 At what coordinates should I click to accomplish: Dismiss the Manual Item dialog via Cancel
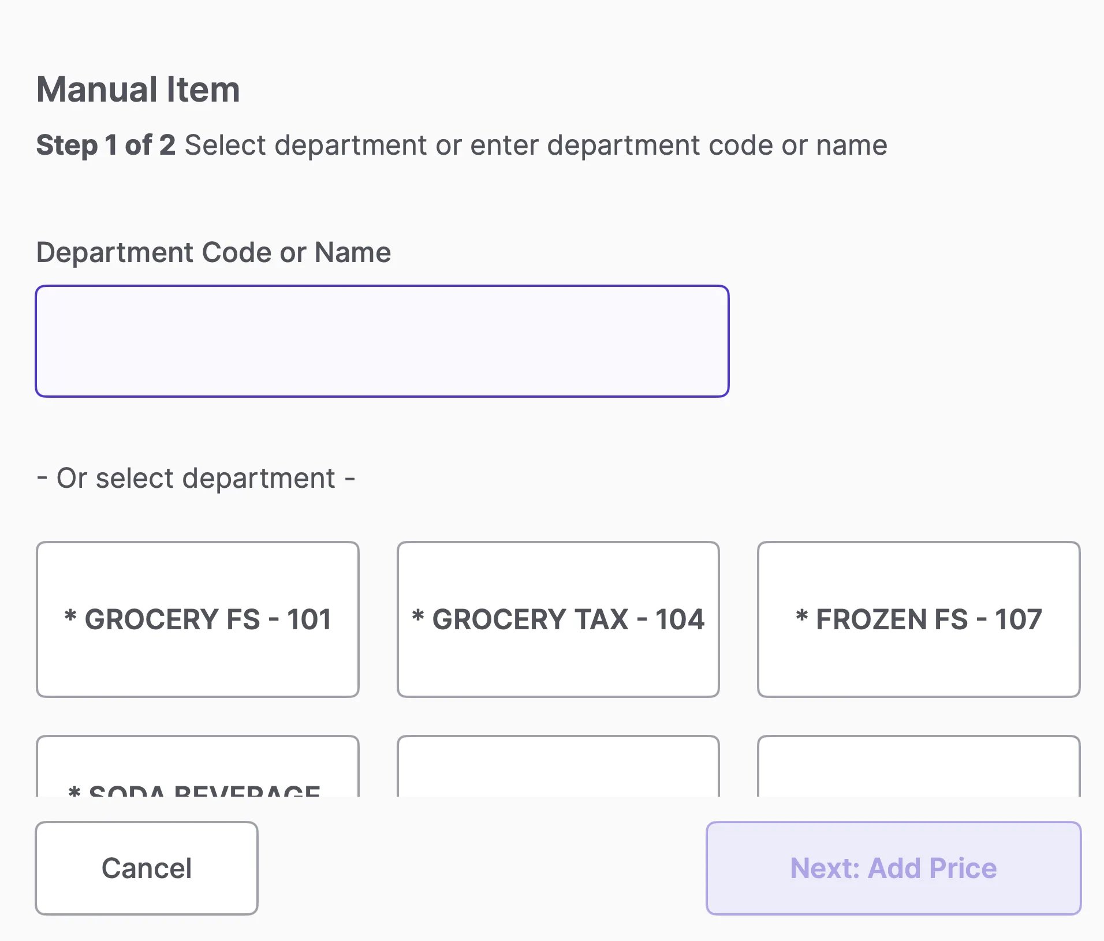(x=147, y=868)
